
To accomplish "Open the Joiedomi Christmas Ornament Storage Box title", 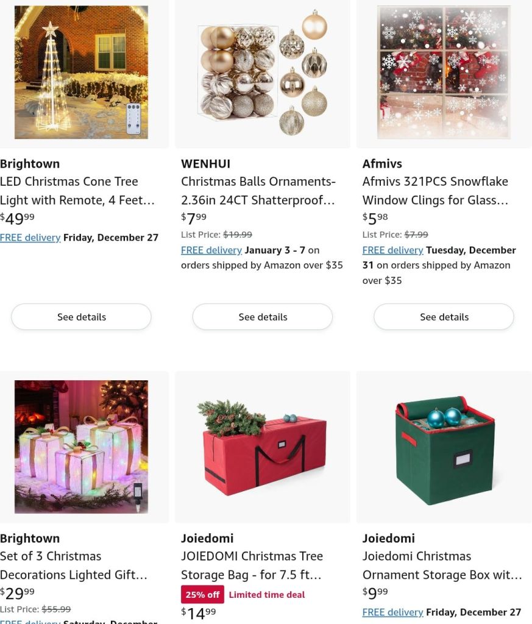I will point(442,565).
